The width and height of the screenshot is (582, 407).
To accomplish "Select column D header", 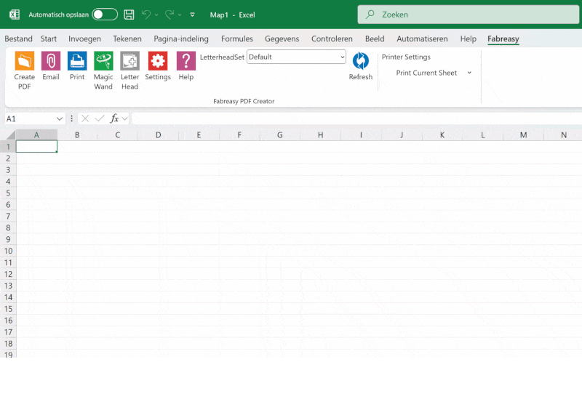I will pos(158,135).
